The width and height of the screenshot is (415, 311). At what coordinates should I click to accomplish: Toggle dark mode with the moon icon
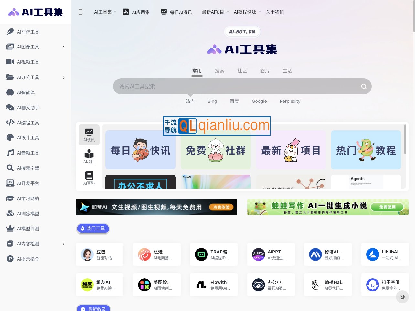pos(402,297)
